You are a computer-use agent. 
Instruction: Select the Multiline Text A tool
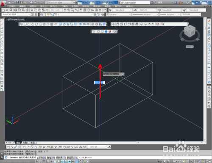2,86
